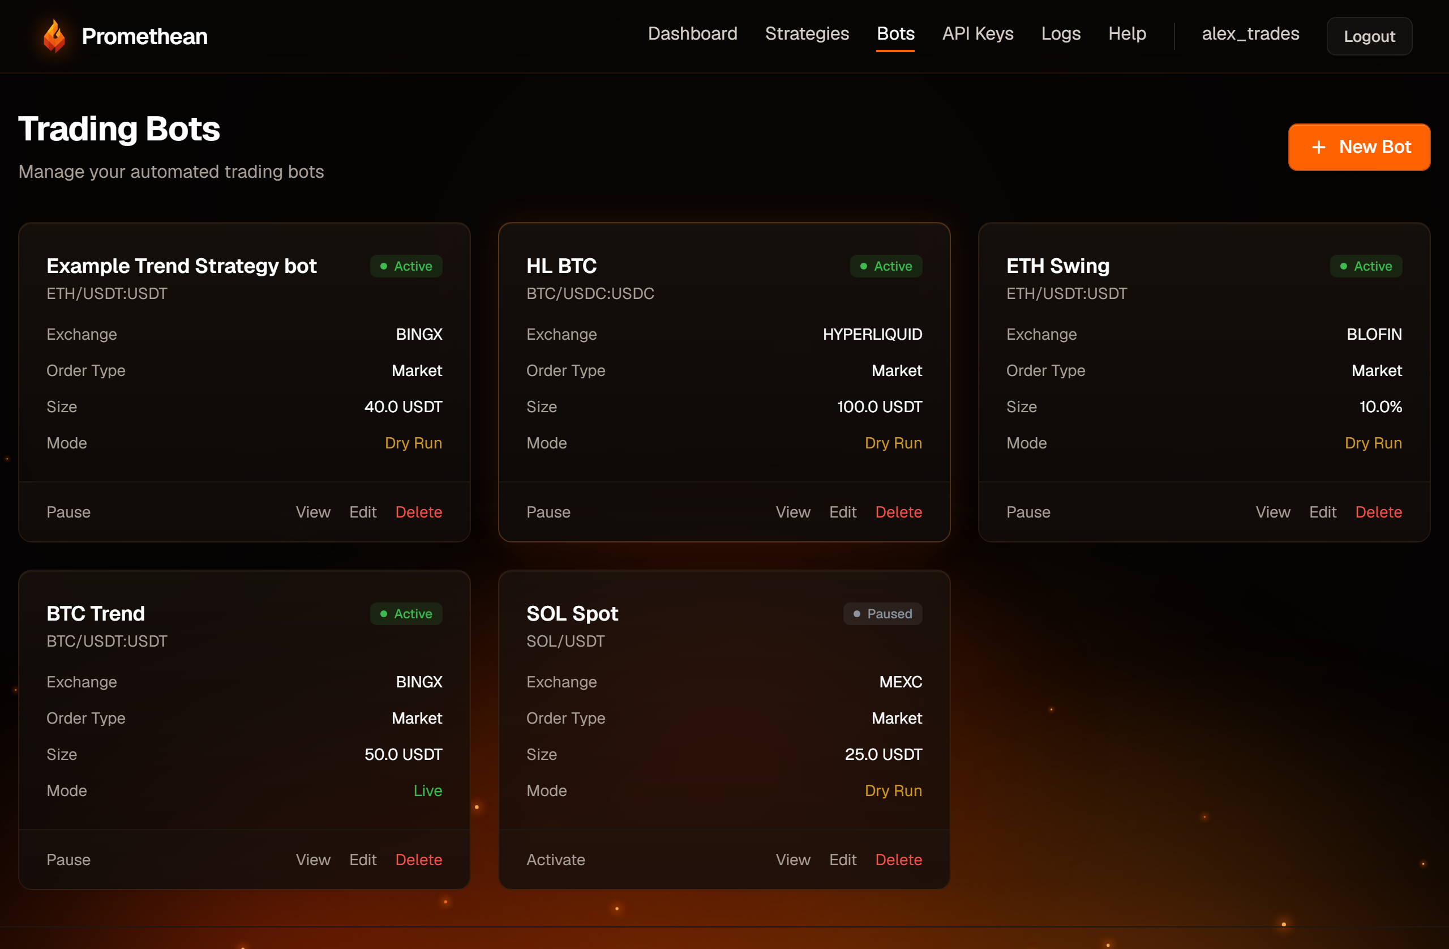1449x949 pixels.
Task: Delete the ETH Swing bot
Action: click(1378, 512)
